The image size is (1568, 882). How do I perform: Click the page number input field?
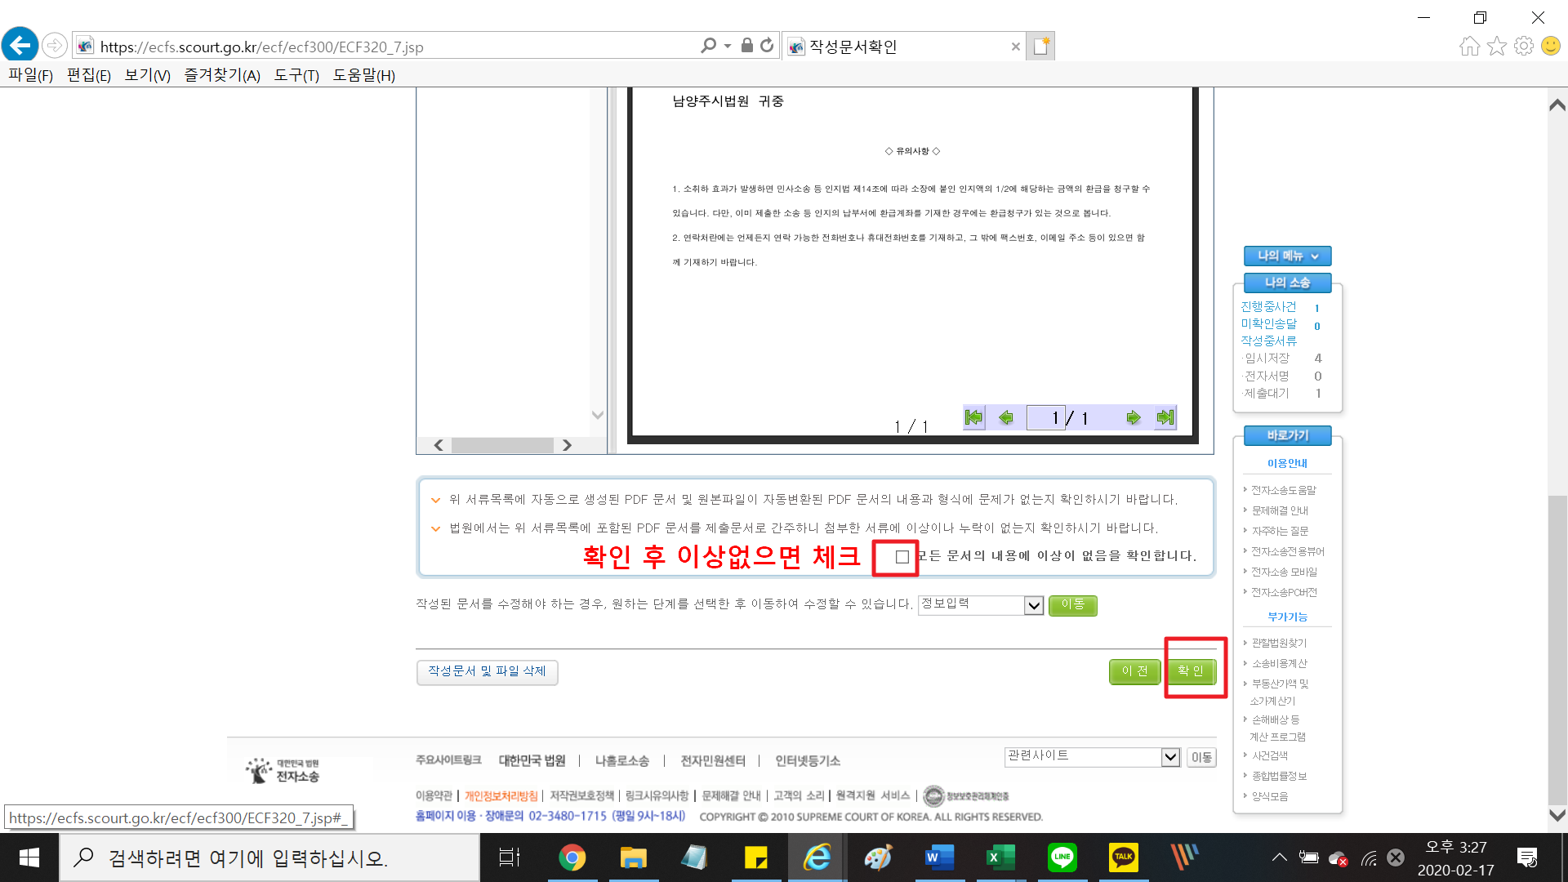coord(1045,418)
